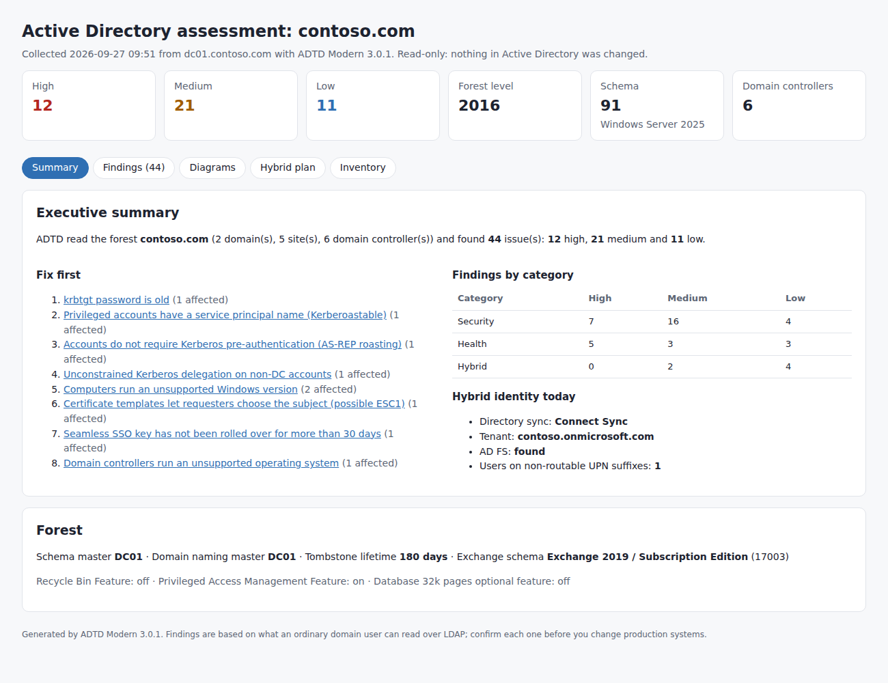Click the High count card showing 12
The image size is (888, 683).
tap(89, 106)
